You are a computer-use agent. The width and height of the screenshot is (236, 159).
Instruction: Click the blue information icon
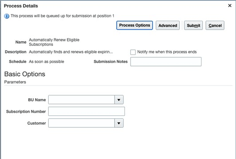pos(7,16)
